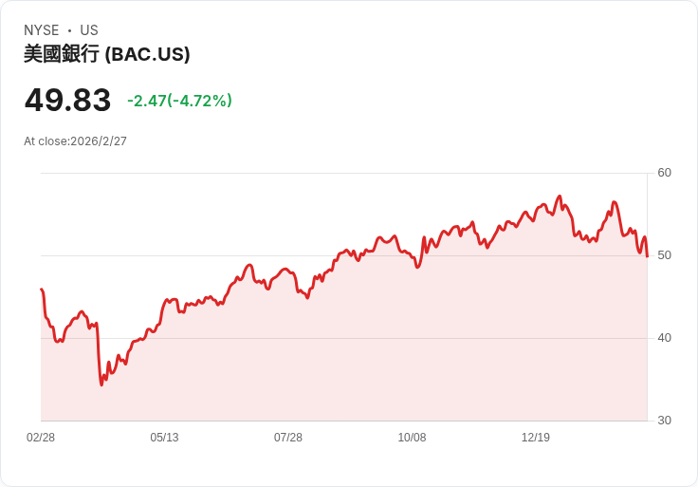Click the 30 y-axis label

click(664, 421)
